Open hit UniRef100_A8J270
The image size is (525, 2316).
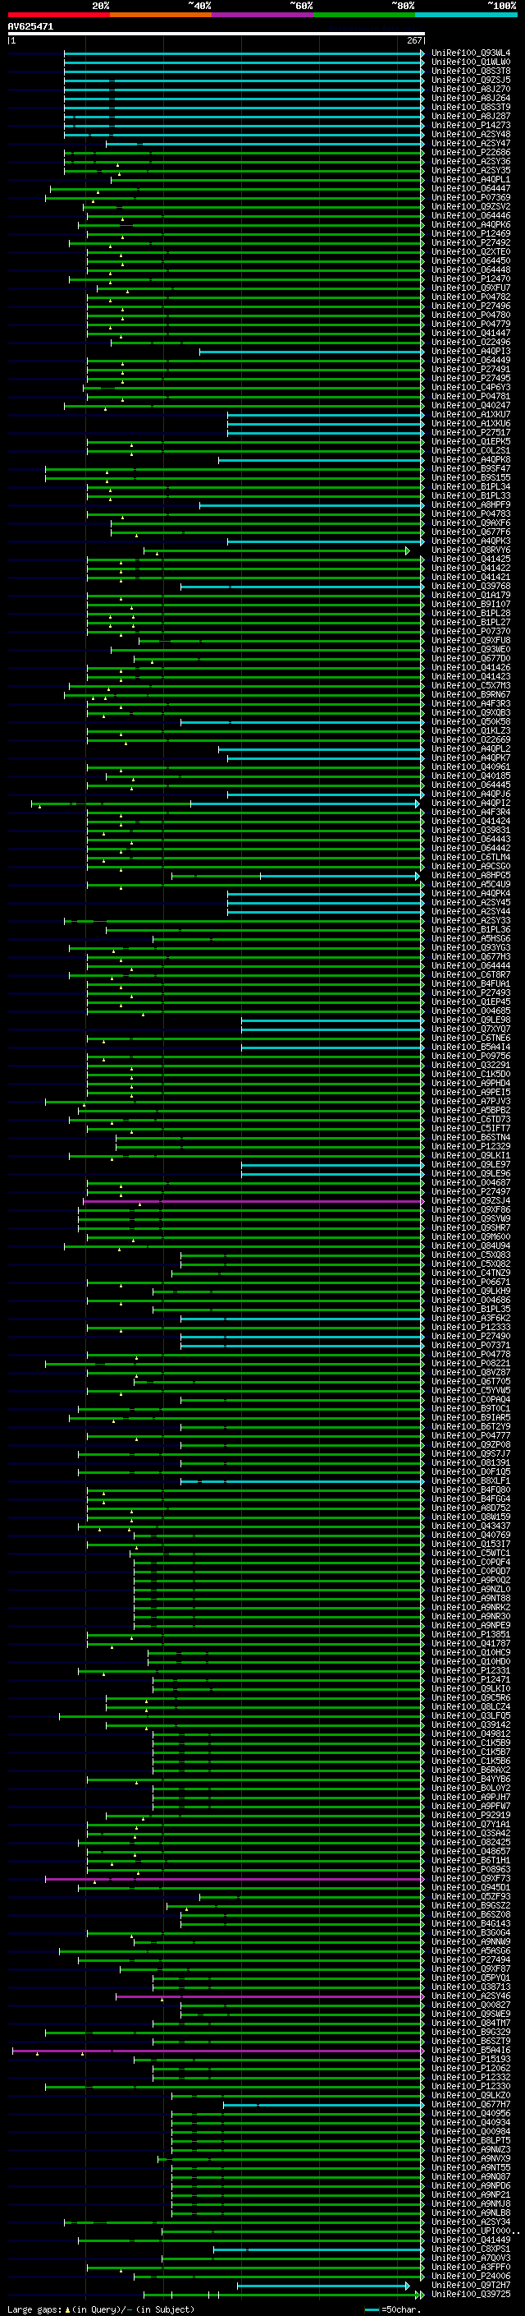[471, 89]
